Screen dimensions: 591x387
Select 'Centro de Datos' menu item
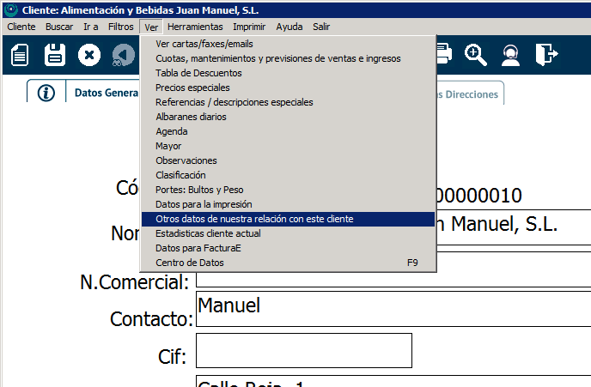189,263
